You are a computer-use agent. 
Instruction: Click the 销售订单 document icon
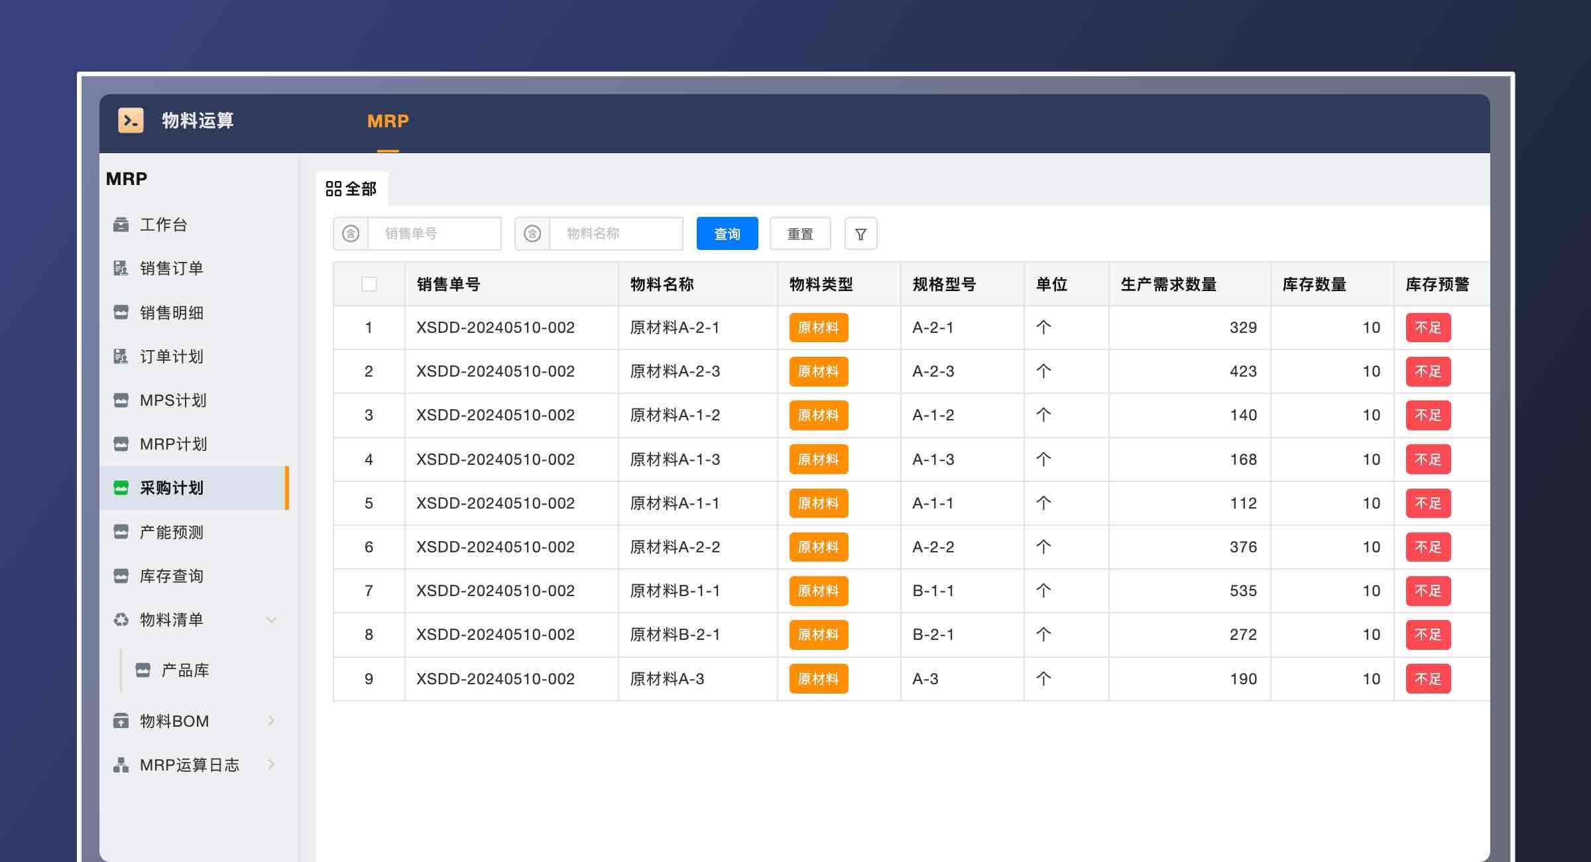pos(120,268)
